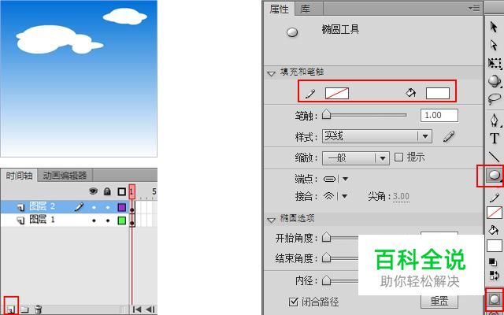Screen dimensions: 504x315
Task: Click the stroke width 1.00 field
Action: click(x=439, y=116)
